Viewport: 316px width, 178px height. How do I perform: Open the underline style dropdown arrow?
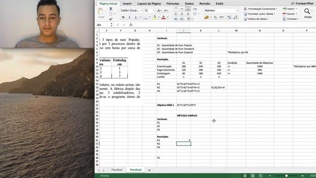(140, 17)
